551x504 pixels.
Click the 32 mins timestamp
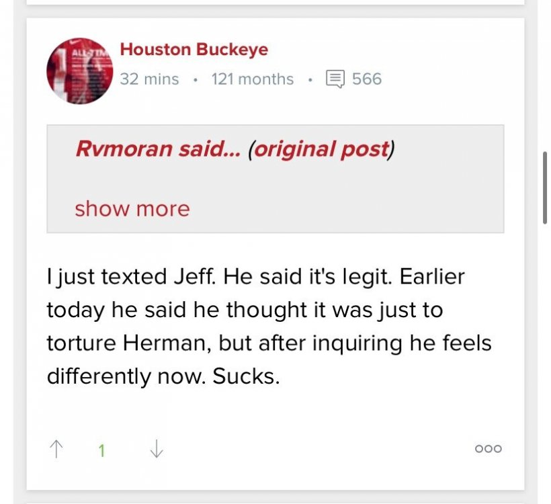tap(149, 79)
